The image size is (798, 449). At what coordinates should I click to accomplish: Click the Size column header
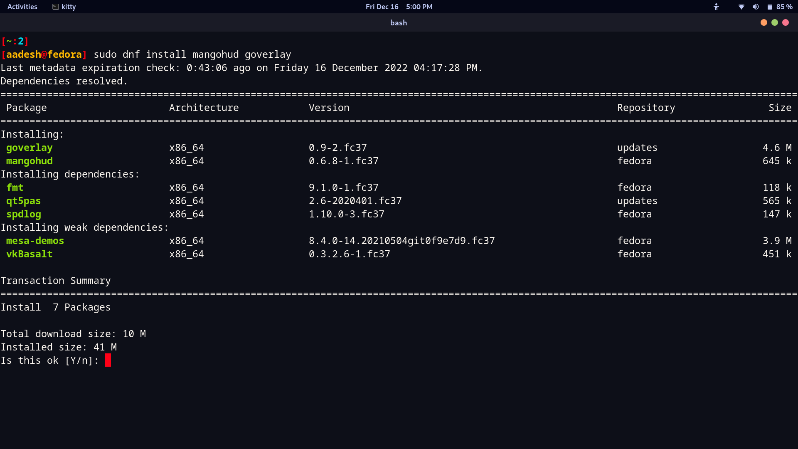pos(780,108)
